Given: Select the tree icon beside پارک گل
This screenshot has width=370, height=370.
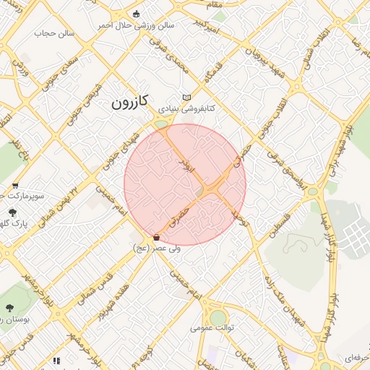Looking at the screenshot, I should pos(12,212).
